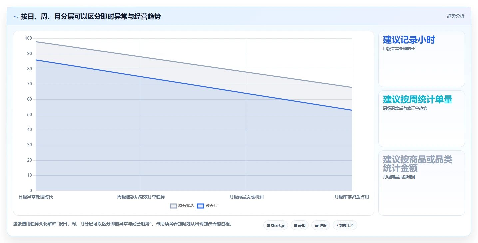Click the icon inside the 表格 tag

click(x=296, y=226)
